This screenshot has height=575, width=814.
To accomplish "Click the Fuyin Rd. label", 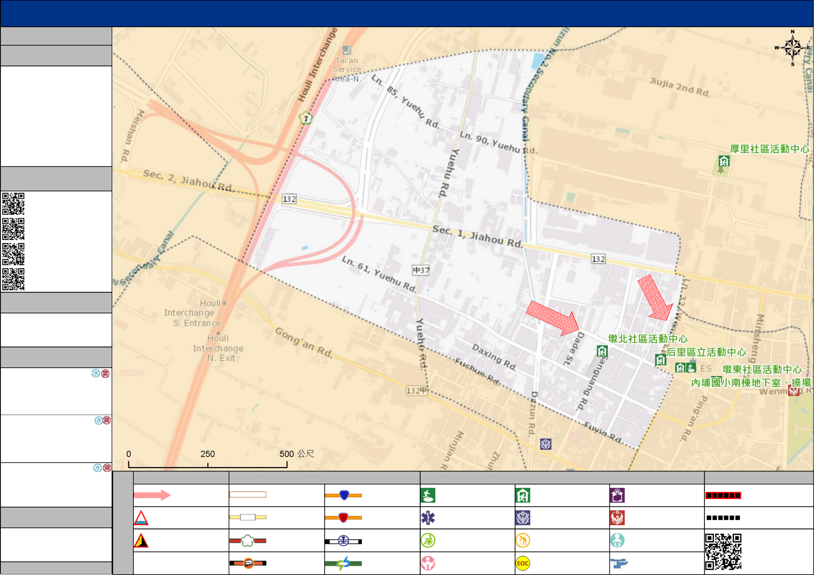I will (602, 432).
